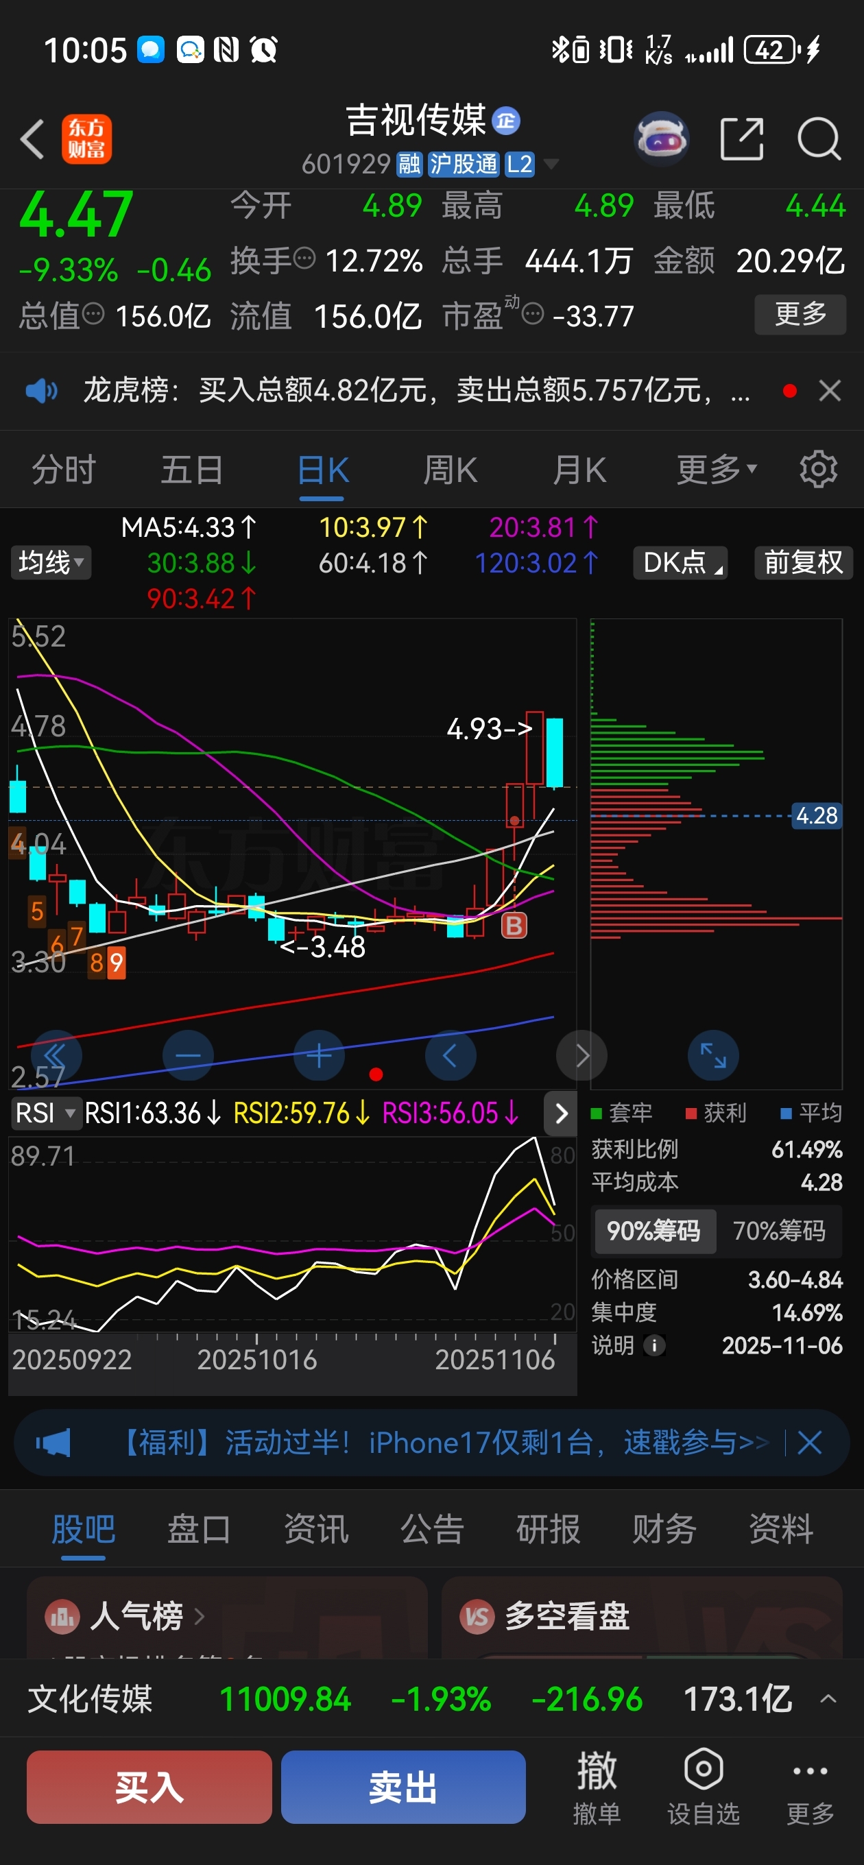Switch to 月K chart tab

click(x=579, y=469)
